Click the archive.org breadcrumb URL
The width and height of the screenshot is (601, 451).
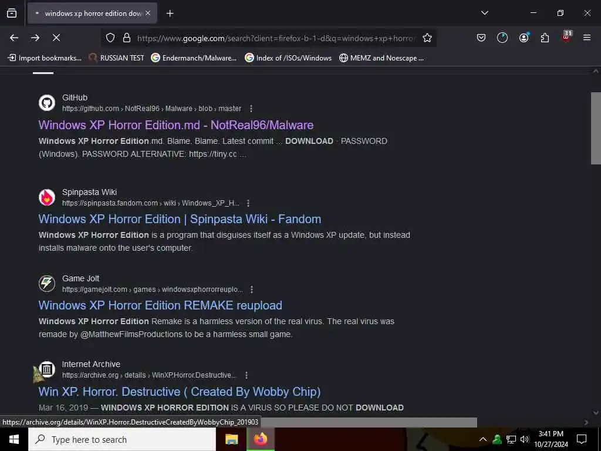tap(149, 375)
